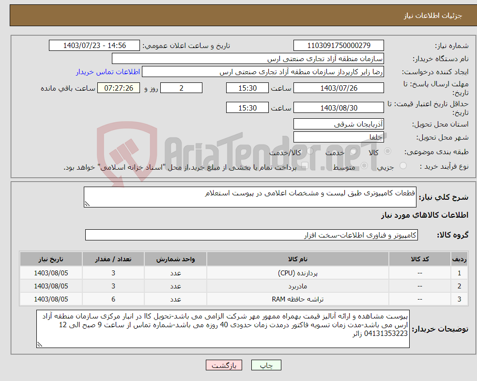The width and height of the screenshot is (477, 381).
Task: Click the اطلاعات کالاهای مورد نیاز heading
Action: coord(425,215)
